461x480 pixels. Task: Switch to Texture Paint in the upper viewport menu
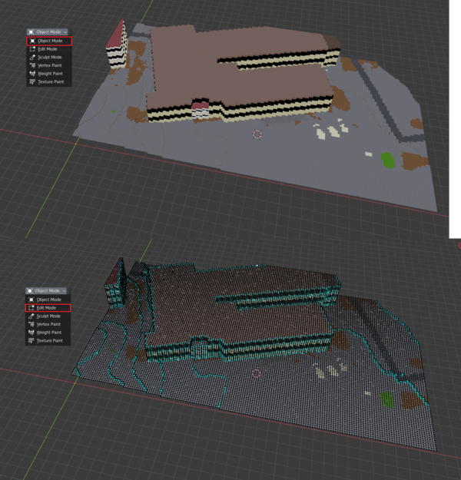click(49, 81)
